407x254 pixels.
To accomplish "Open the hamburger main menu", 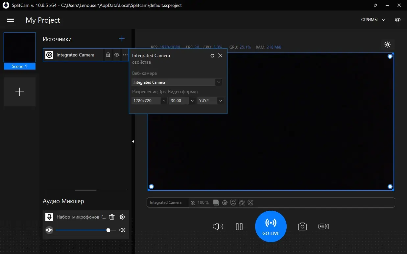I will (x=11, y=20).
